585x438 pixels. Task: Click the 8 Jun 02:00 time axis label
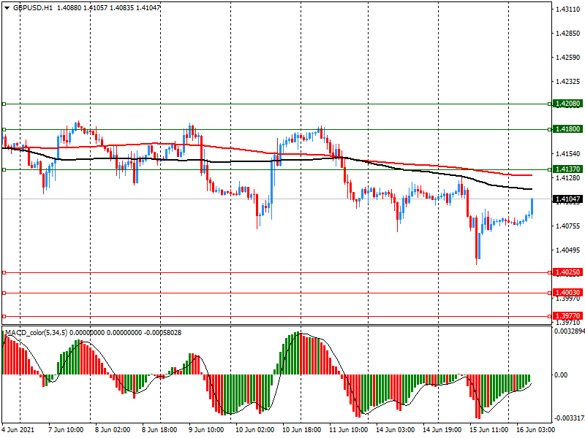(x=113, y=430)
